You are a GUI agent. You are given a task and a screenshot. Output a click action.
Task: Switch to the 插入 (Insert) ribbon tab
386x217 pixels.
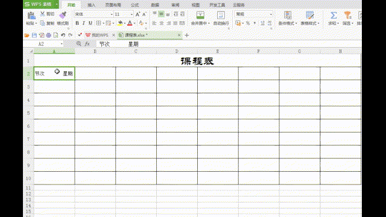[x=91, y=5]
